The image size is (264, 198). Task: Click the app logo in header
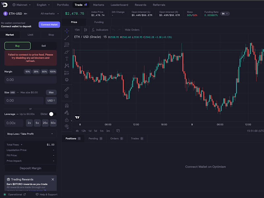point(4,5)
